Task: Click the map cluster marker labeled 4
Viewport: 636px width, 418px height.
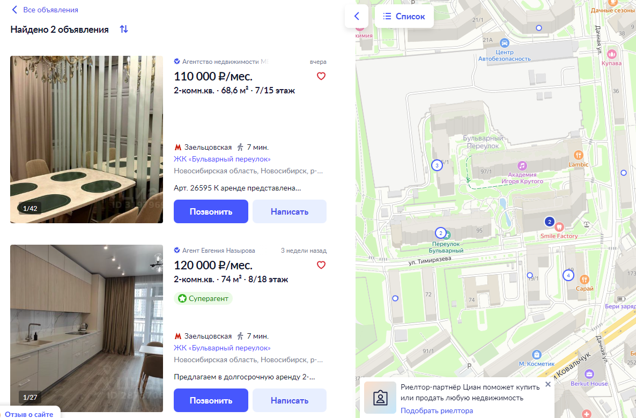Action: [x=568, y=275]
